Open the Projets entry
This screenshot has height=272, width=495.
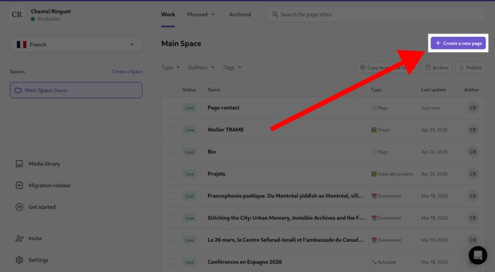tap(216, 174)
